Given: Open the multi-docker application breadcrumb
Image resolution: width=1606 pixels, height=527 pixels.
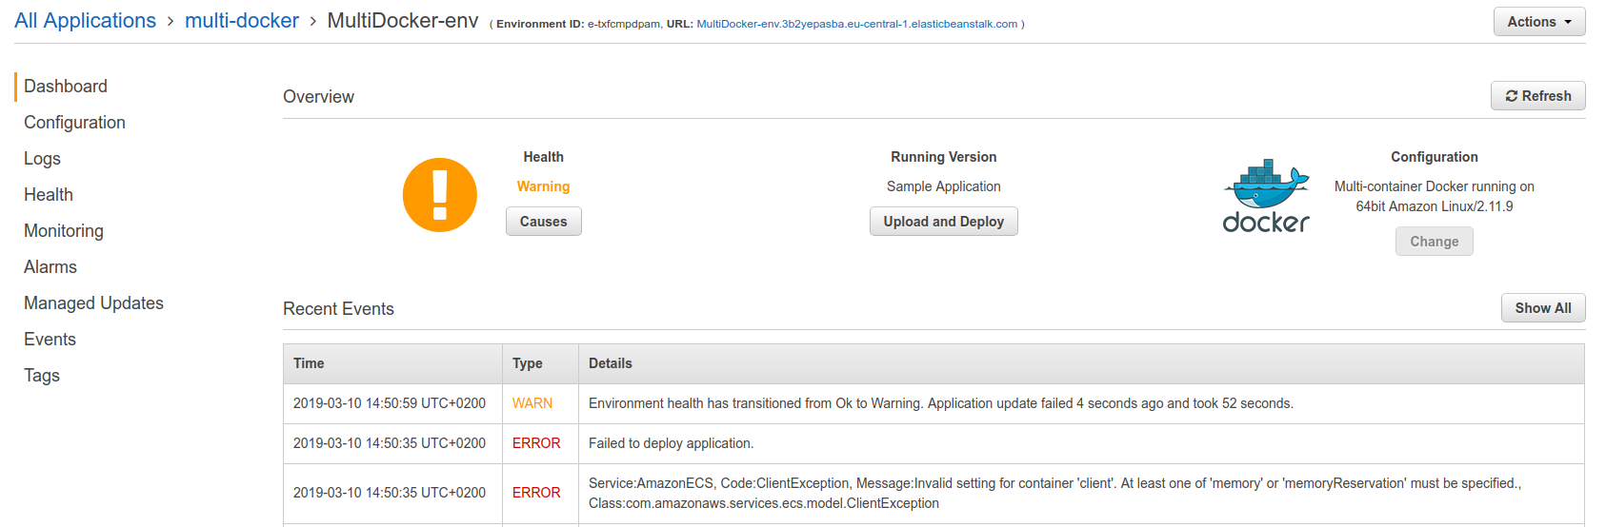Looking at the screenshot, I should tap(242, 21).
